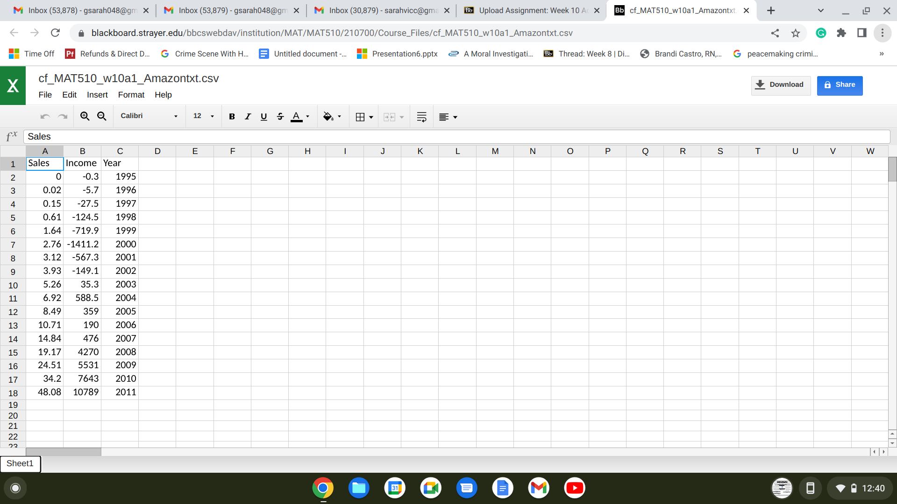
Task: Click the strikethrough formatting icon
Action: point(280,117)
